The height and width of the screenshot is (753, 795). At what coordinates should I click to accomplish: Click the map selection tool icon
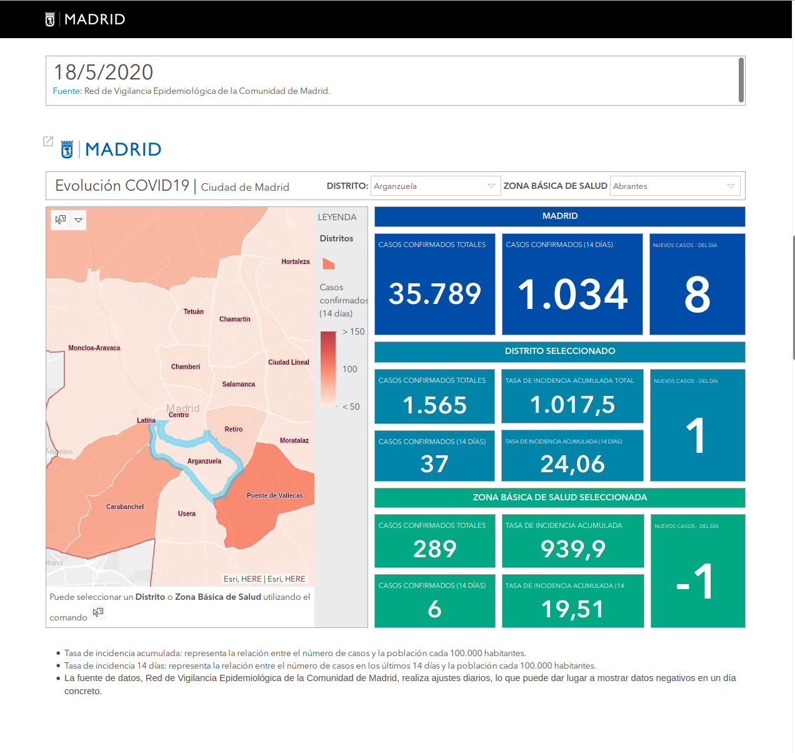[x=60, y=220]
